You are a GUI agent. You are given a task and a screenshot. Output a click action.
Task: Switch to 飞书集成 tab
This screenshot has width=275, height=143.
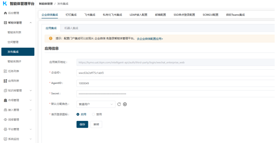click(x=90, y=15)
